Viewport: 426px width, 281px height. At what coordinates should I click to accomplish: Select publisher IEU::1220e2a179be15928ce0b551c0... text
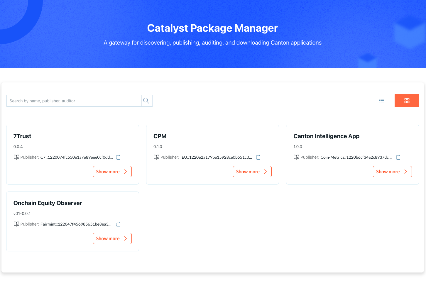pos(216,157)
